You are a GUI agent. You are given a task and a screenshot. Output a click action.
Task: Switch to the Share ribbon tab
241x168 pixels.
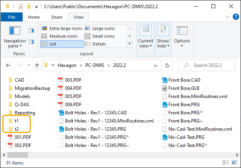pyautogui.click(x=57, y=17)
